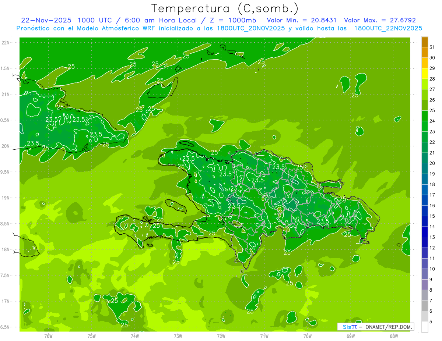This screenshot has width=442, height=341.
Task: Click the "73W" longitude label
Action: tap(178, 336)
